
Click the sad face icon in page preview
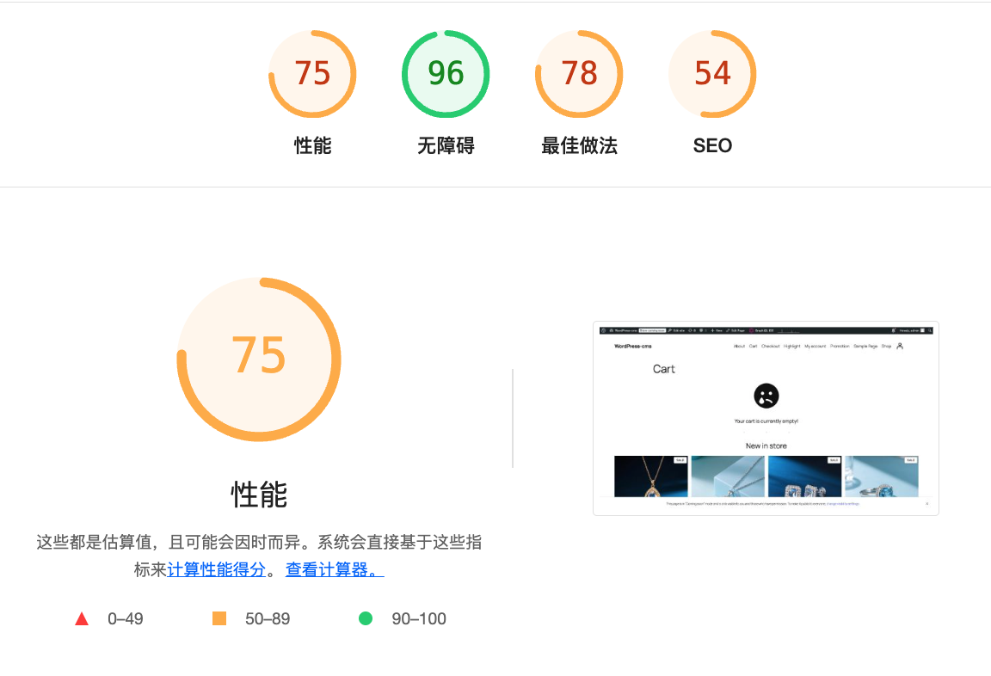click(x=766, y=396)
